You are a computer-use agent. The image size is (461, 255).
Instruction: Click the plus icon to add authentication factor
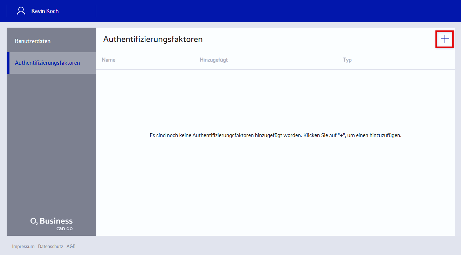coord(445,39)
